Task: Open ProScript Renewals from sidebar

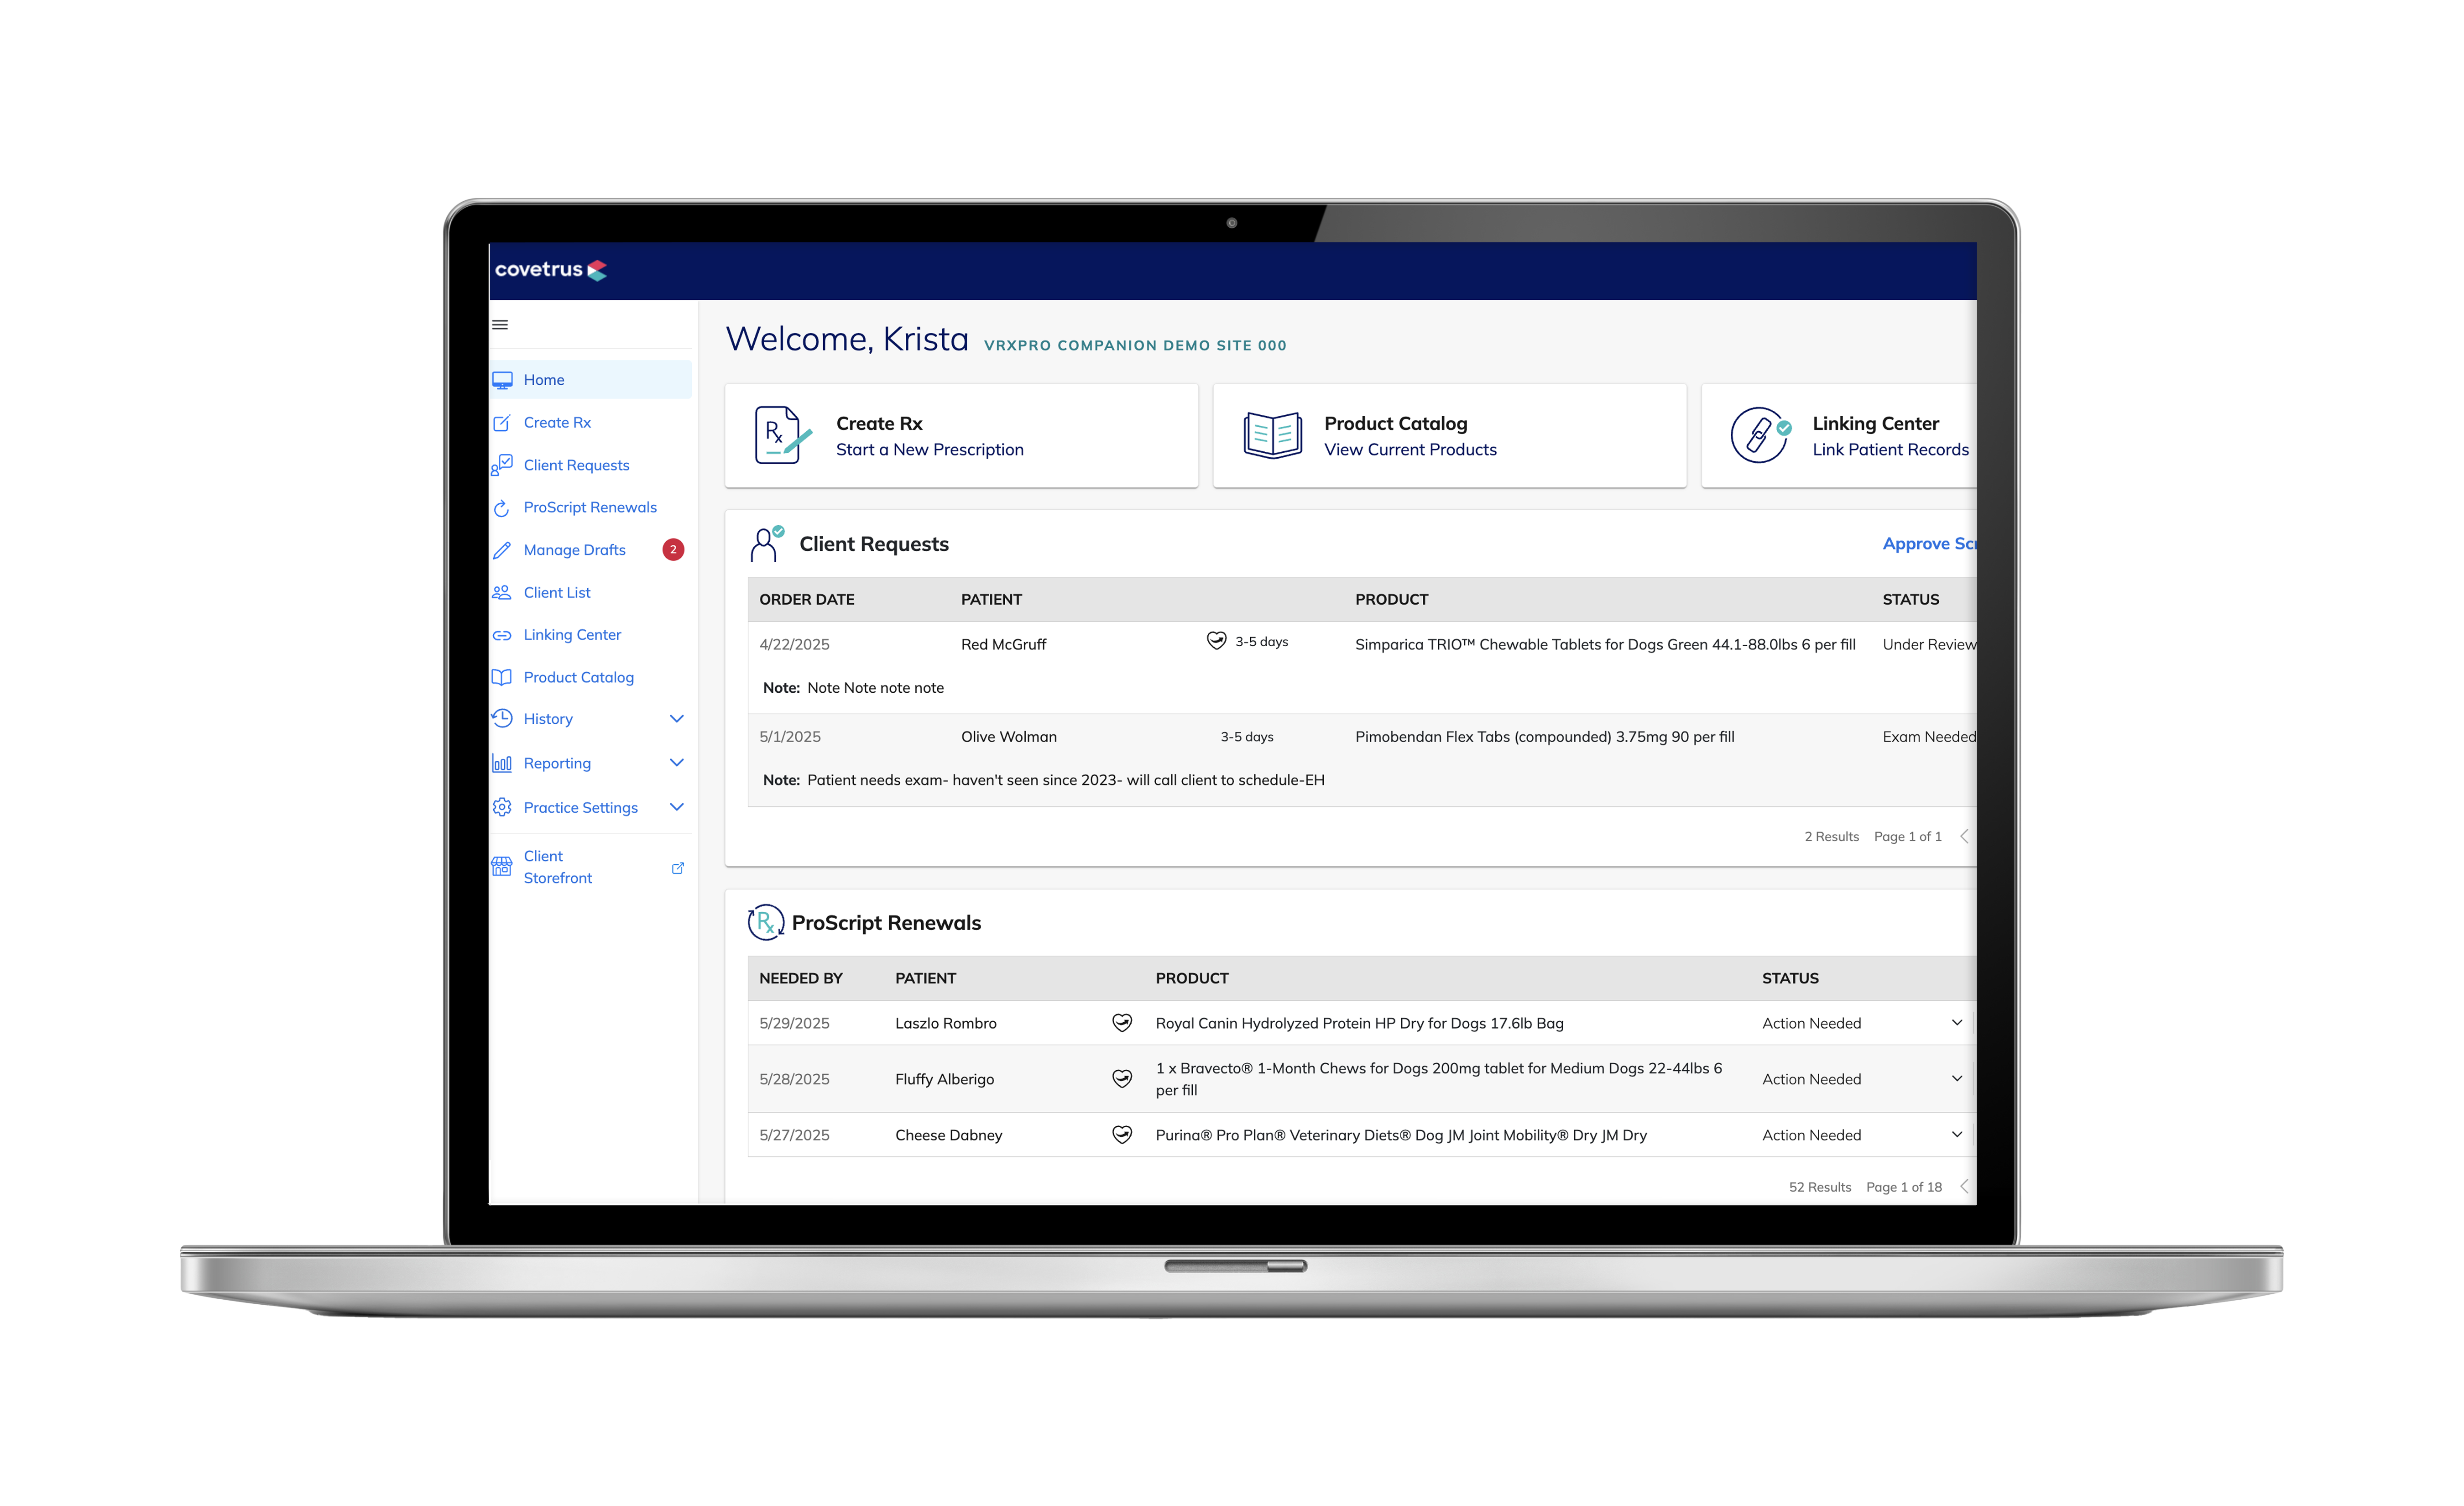Action: click(590, 508)
